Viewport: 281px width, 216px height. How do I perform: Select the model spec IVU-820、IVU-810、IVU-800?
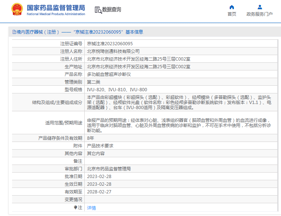117,89
